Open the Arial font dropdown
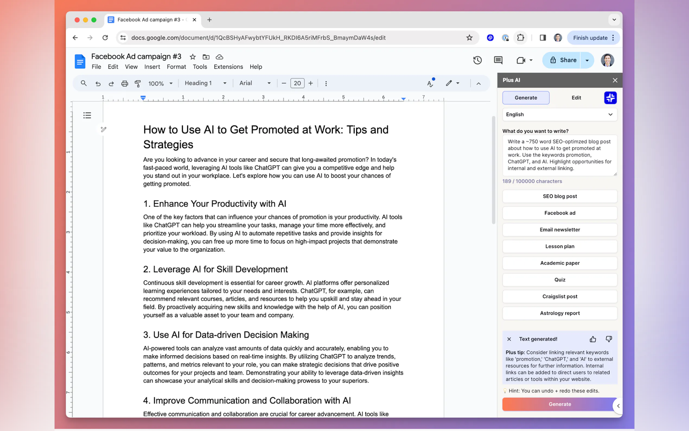 coord(255,83)
